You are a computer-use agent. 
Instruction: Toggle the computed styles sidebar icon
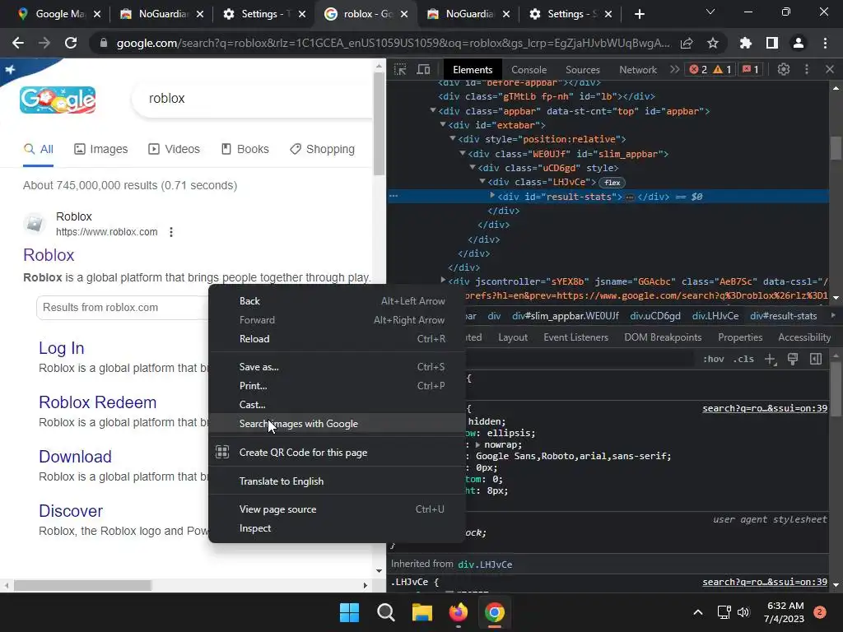(816, 359)
